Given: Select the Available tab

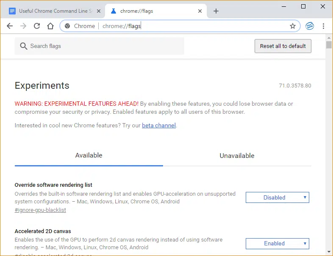Looking at the screenshot, I should pos(89,155).
